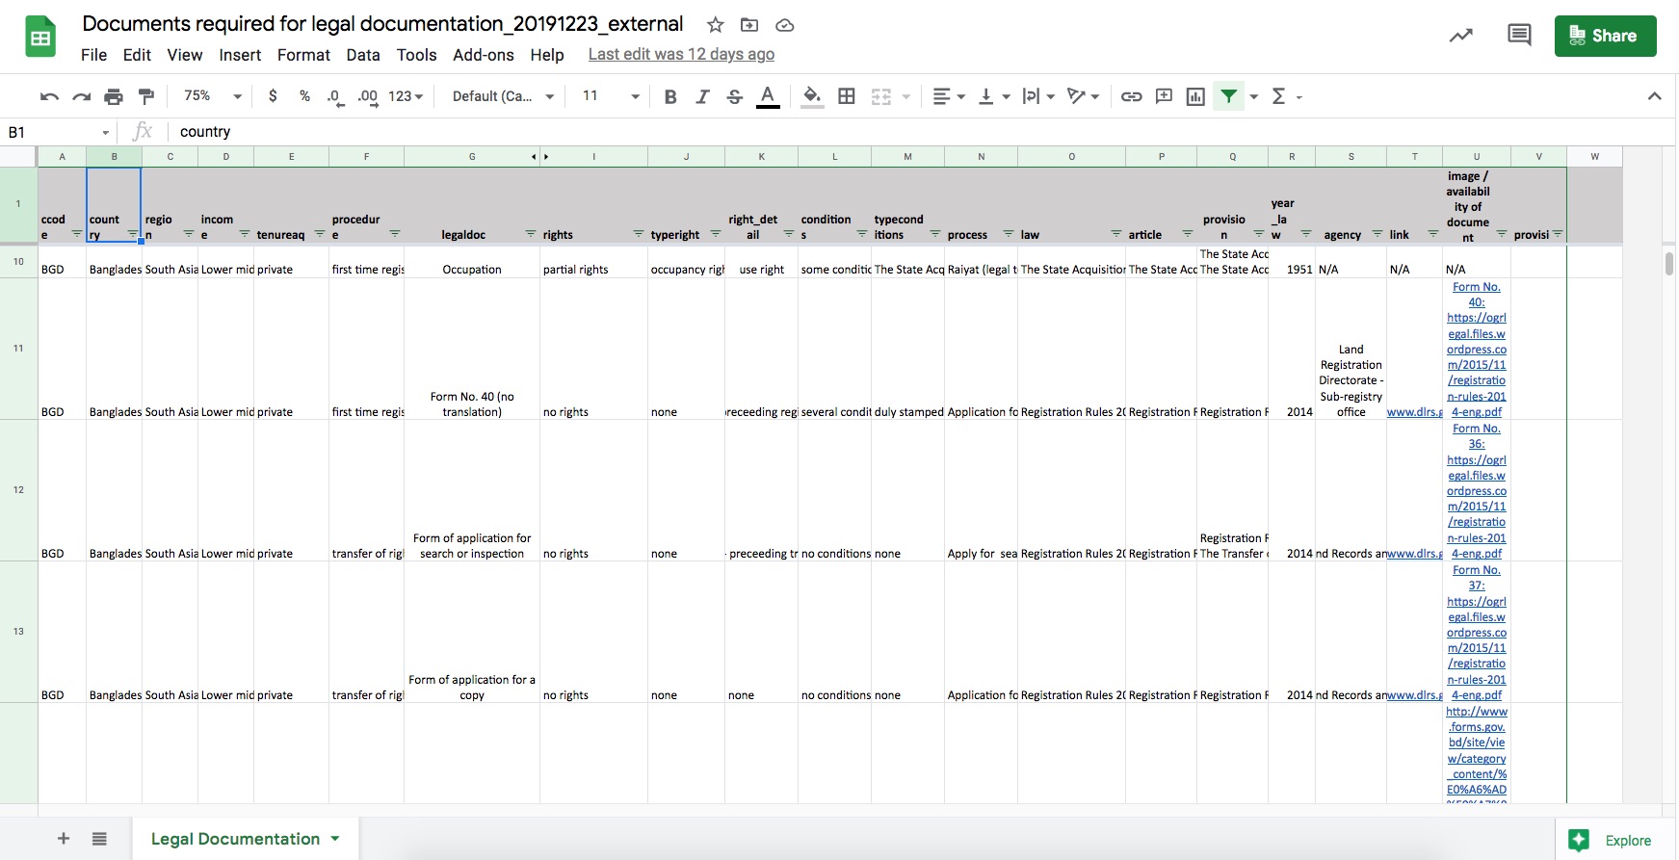Open the 'Last edit was 12 days ago' link
1679x860 pixels.
point(681,55)
